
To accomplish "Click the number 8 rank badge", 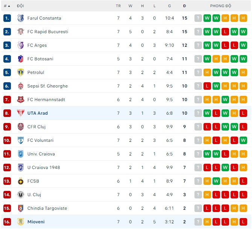I will pos(7,113).
